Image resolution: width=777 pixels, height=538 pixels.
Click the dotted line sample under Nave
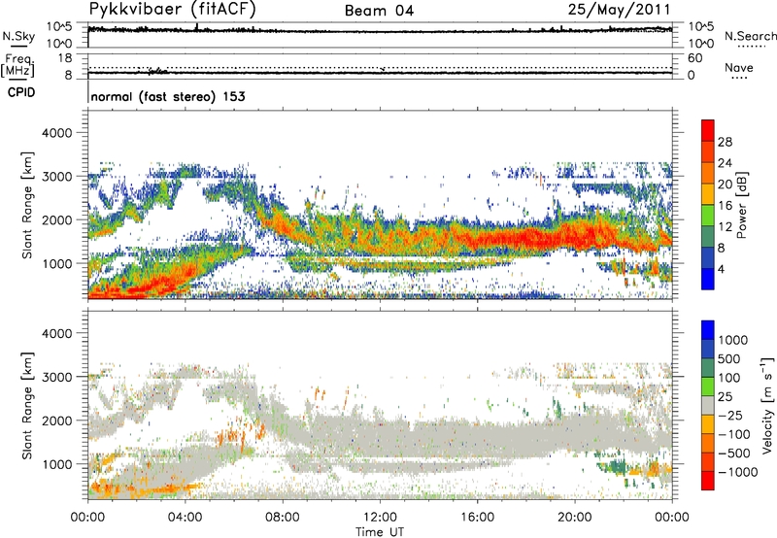point(739,79)
